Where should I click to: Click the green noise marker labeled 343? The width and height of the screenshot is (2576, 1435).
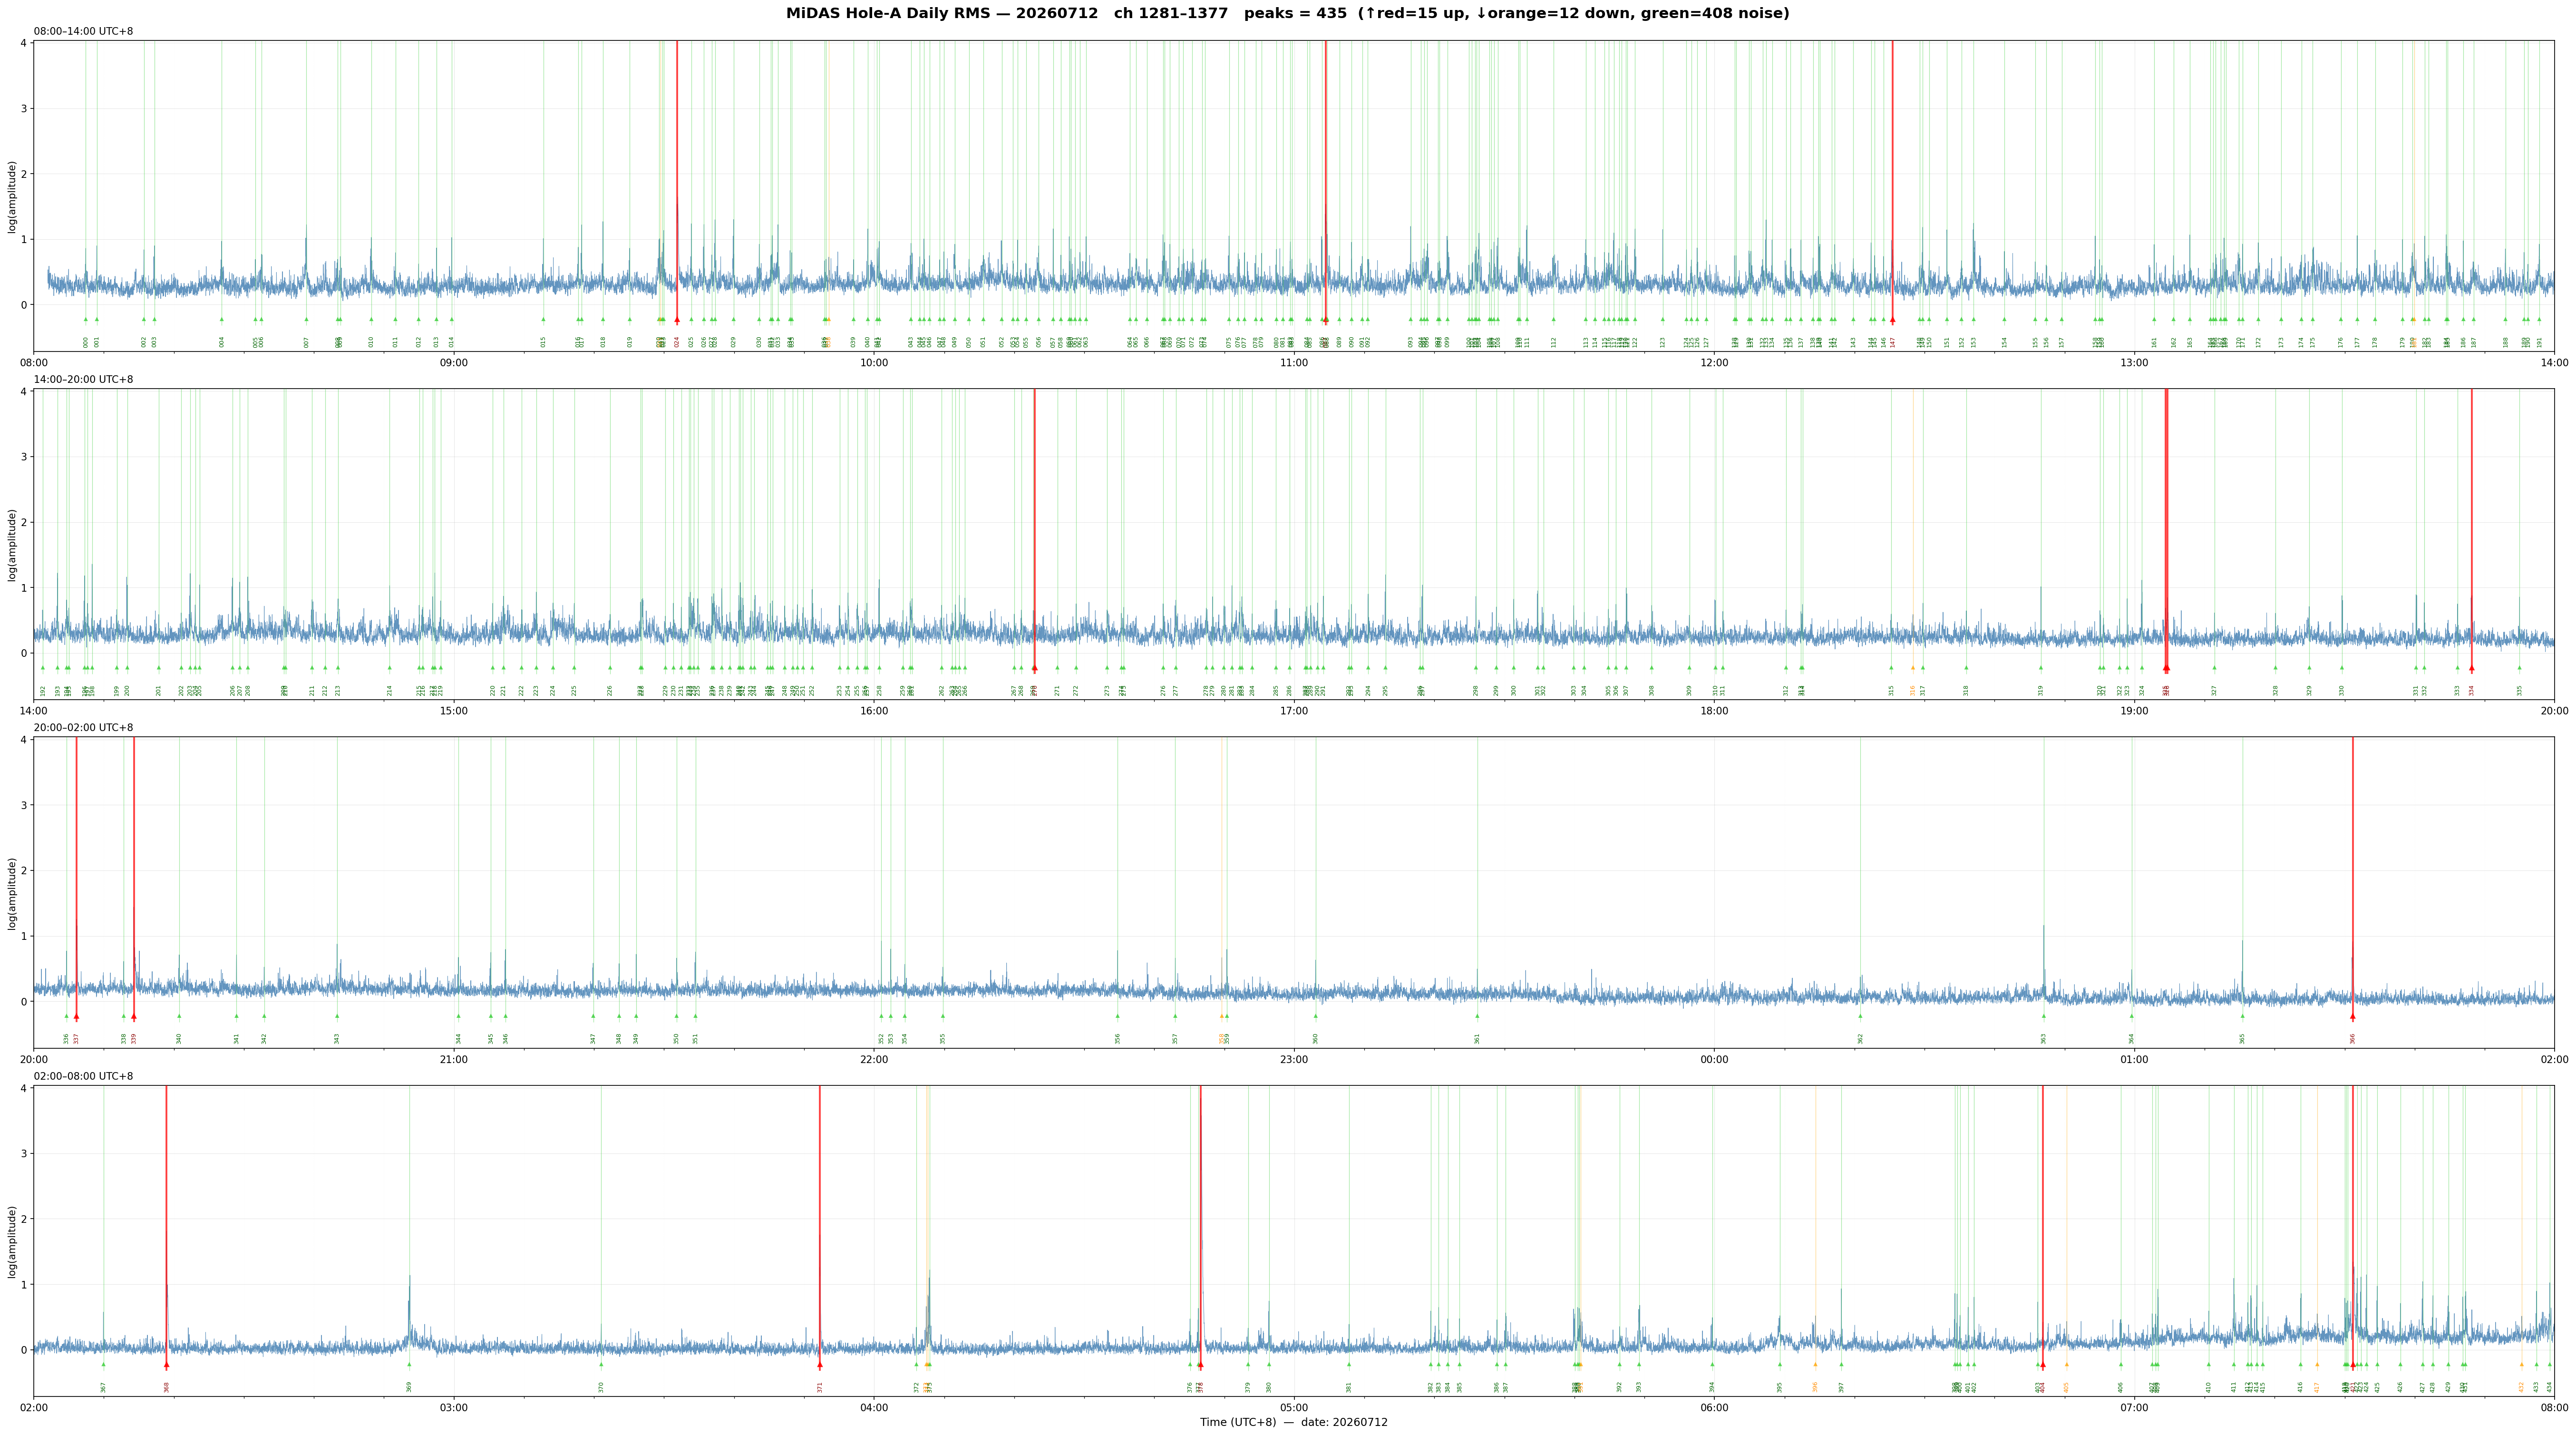coord(337,1017)
